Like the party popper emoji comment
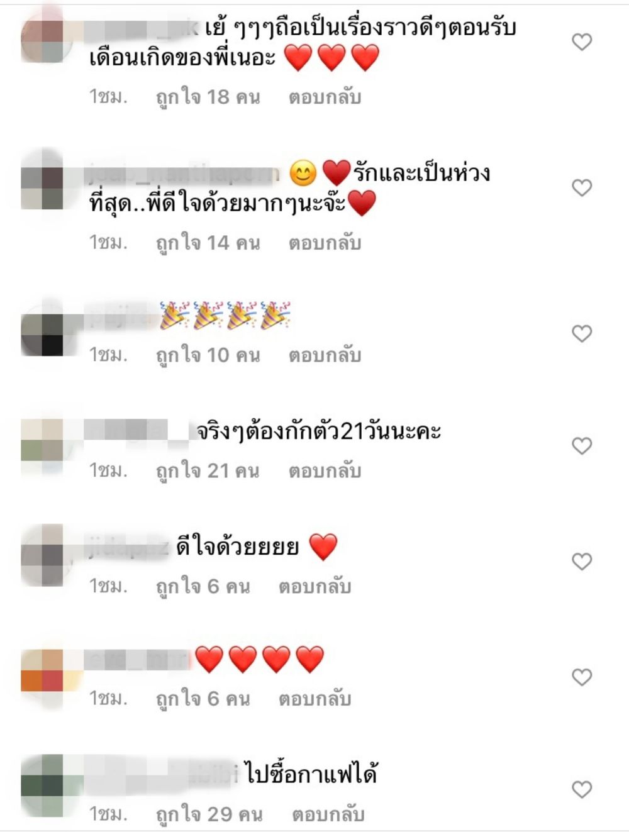This screenshot has height=832, width=629. pyautogui.click(x=582, y=333)
